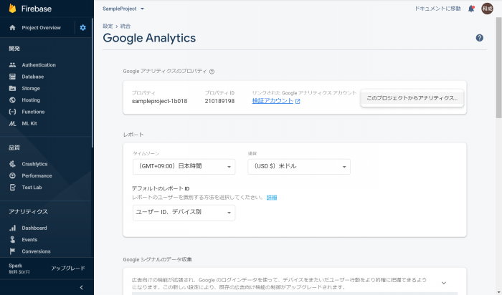502x295 pixels.
Task: Open Test Lab in the sidebar
Action: (32, 188)
